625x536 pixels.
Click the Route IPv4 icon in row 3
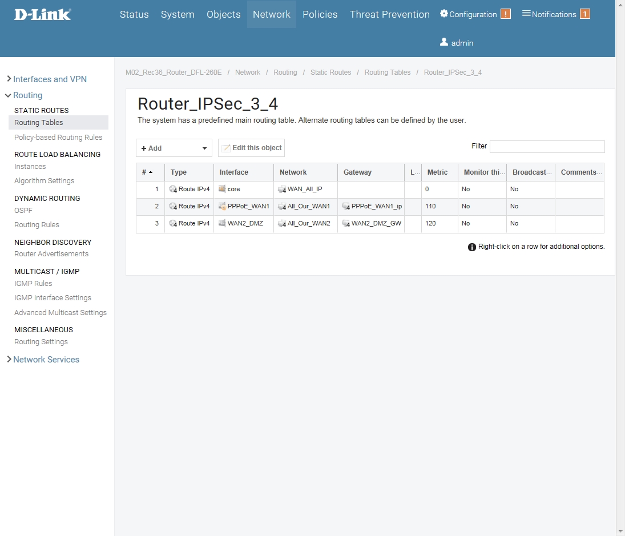coord(173,224)
